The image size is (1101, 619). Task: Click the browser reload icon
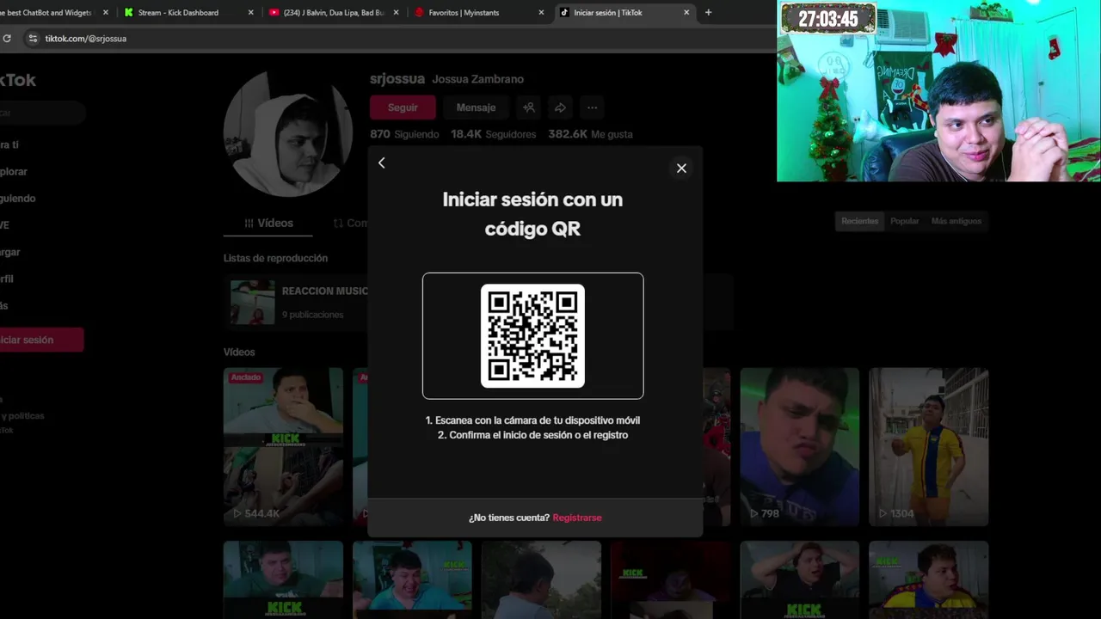click(x=7, y=39)
